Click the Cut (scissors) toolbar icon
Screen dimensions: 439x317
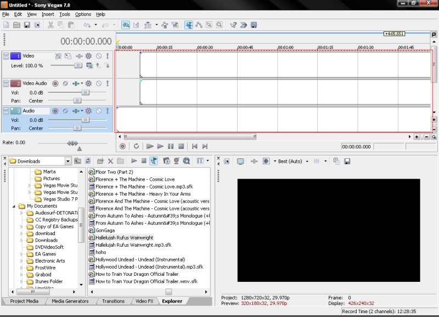tap(50, 25)
